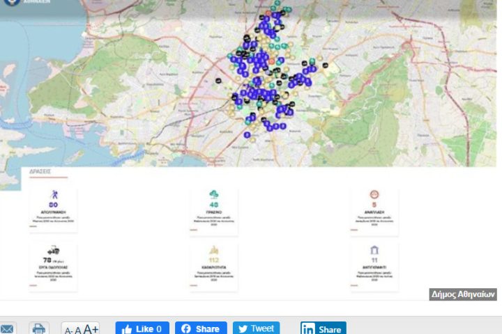The height and width of the screenshot is (334, 502).
Task: Decrease text size with A- button
Action: coord(69,330)
